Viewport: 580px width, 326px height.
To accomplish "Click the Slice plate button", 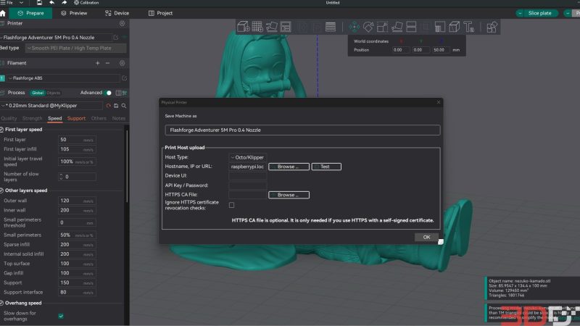I will coord(539,13).
